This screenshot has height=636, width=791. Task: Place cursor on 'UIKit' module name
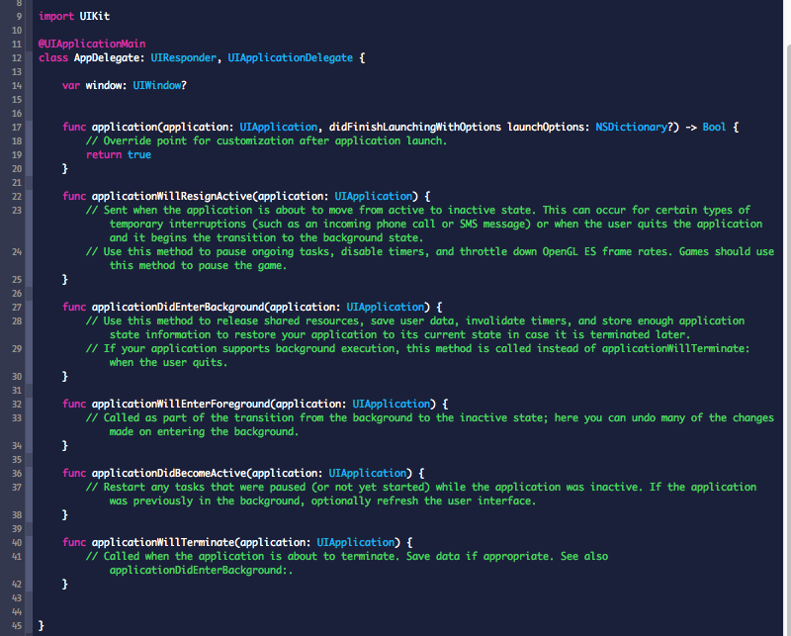pyautogui.click(x=94, y=16)
